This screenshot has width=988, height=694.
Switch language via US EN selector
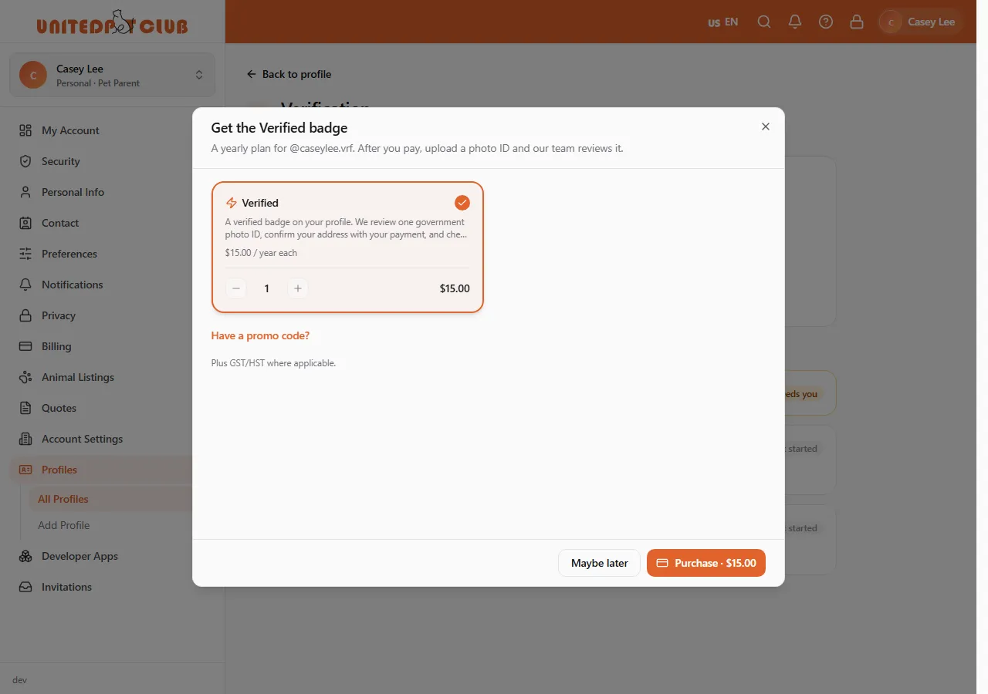click(x=723, y=22)
